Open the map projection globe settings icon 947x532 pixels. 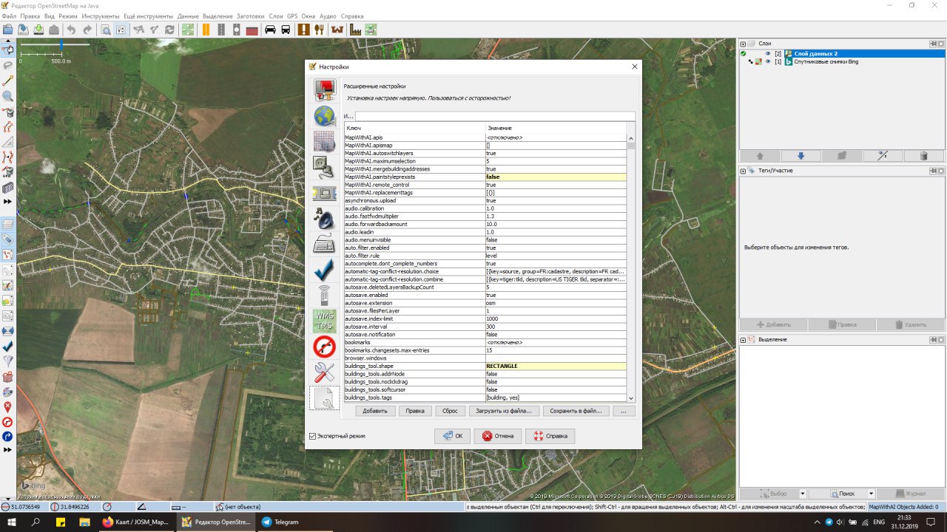324,116
